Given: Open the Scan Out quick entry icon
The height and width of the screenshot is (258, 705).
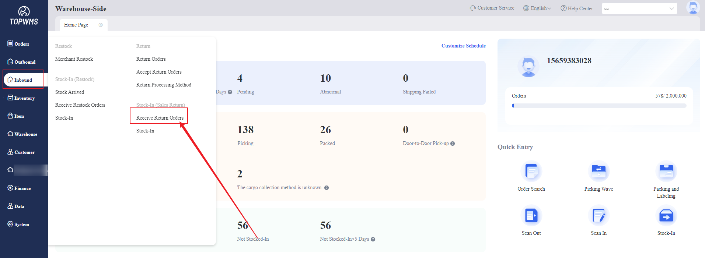Looking at the screenshot, I should click(x=531, y=216).
